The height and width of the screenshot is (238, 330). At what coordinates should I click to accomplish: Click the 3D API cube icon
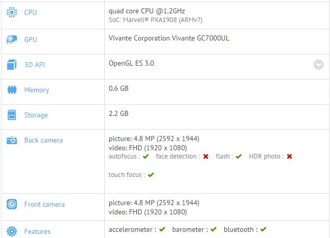point(12,65)
